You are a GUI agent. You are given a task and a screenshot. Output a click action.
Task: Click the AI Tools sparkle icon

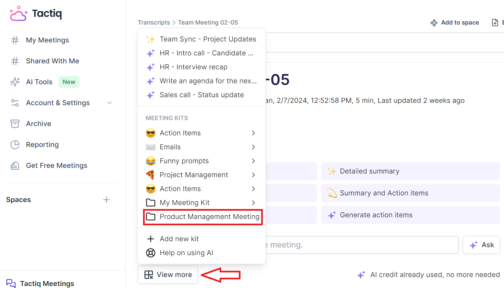(x=15, y=82)
